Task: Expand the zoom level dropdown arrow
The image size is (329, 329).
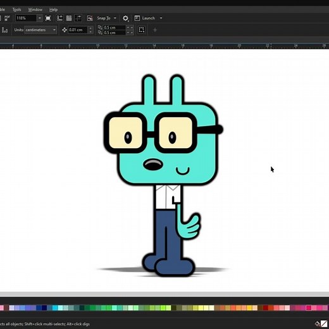Action: coord(40,18)
